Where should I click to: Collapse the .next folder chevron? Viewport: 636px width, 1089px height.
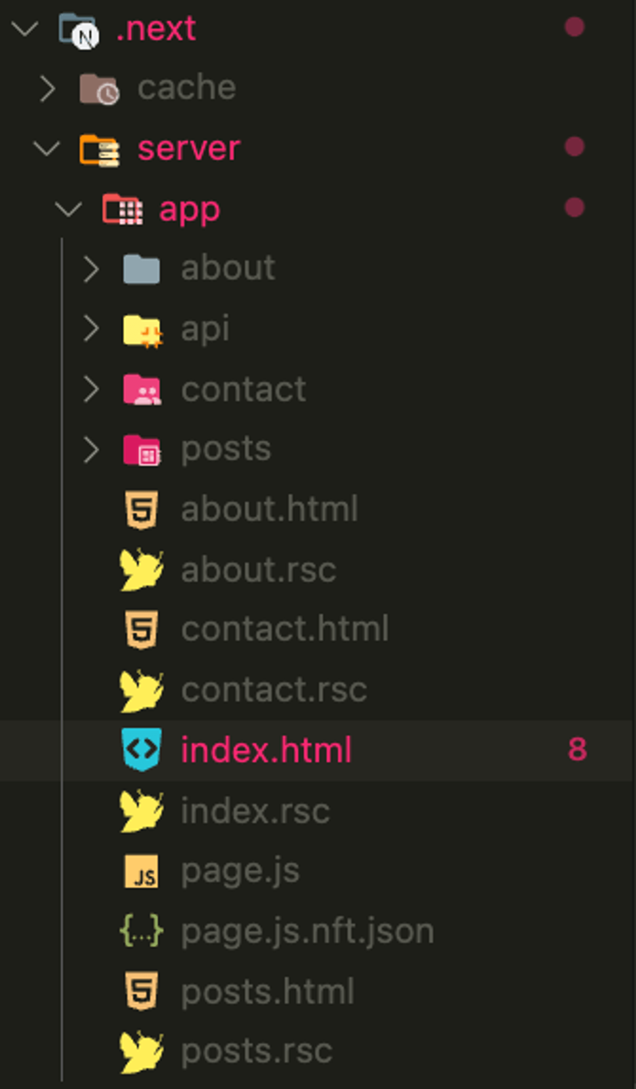coord(24,29)
